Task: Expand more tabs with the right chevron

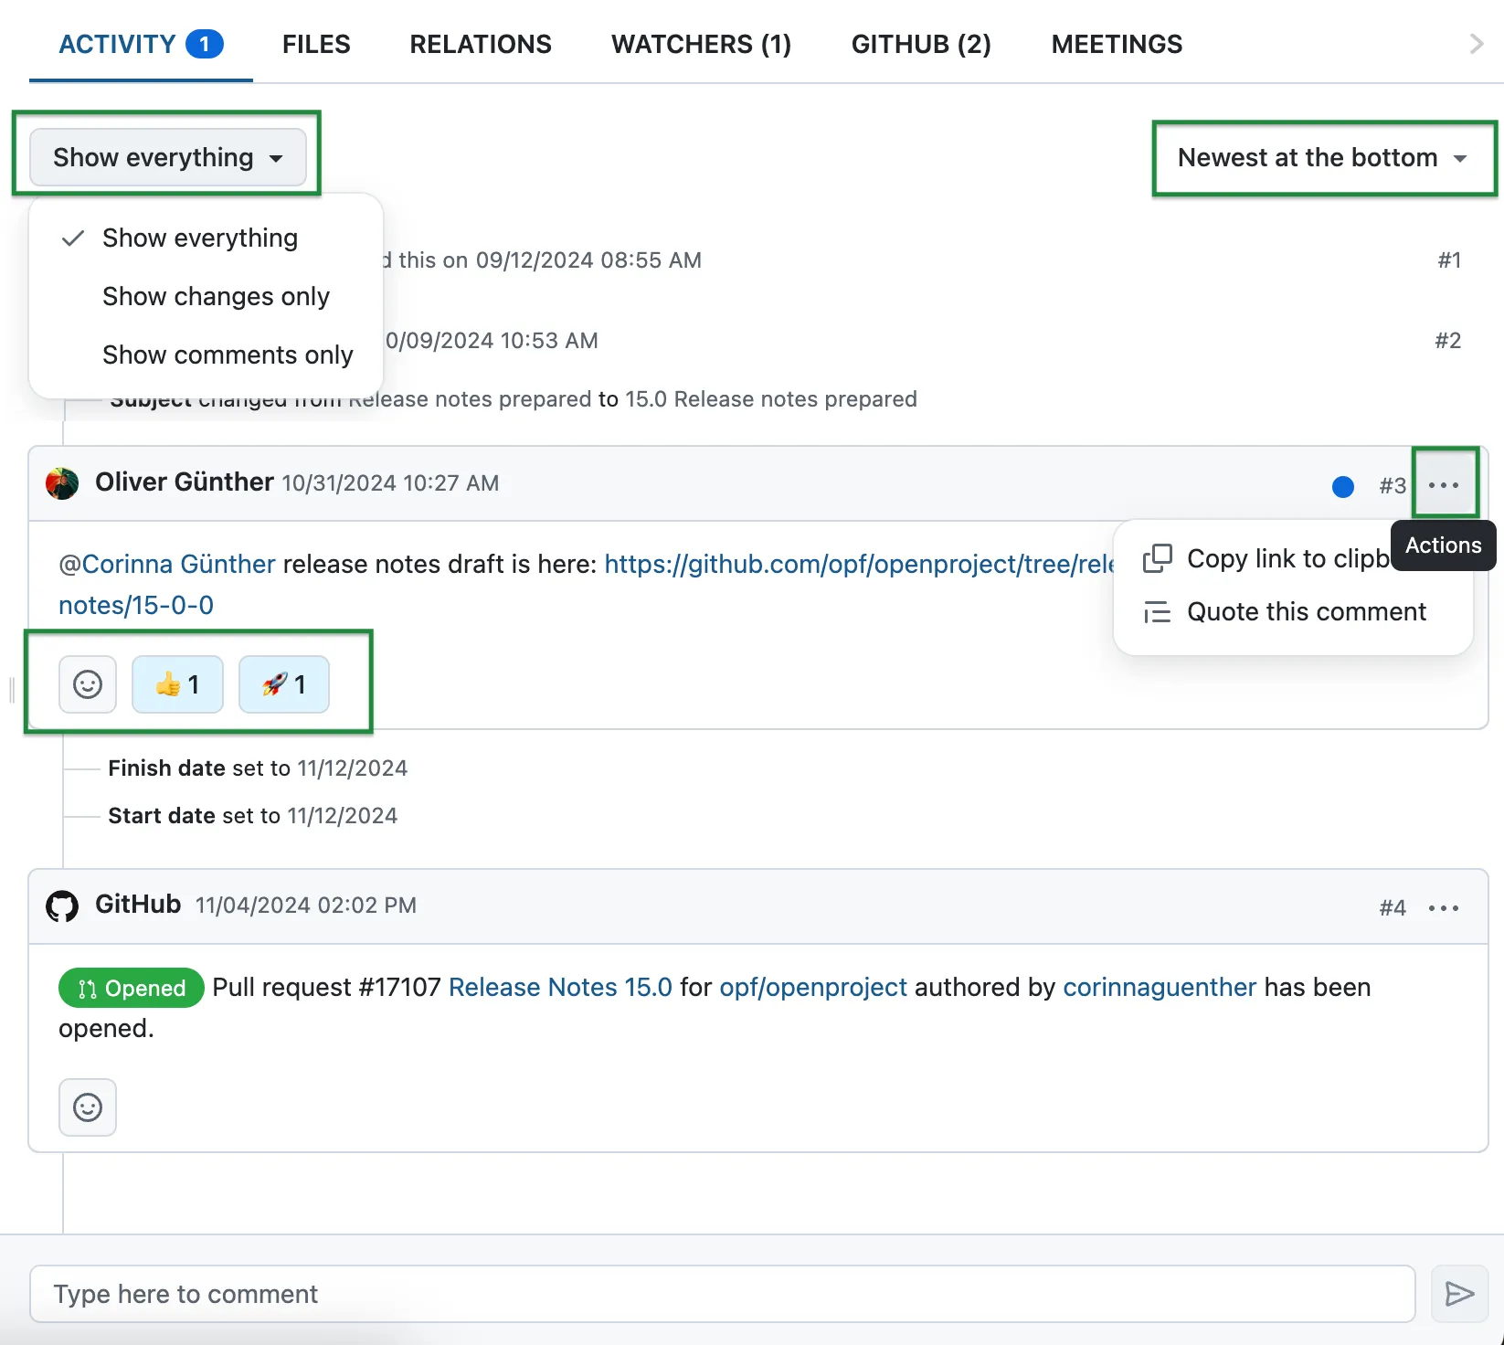Action: (x=1474, y=43)
